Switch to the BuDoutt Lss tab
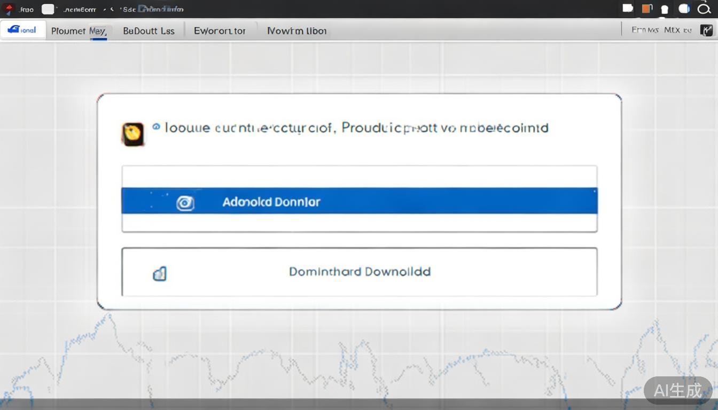This screenshot has width=718, height=410. pyautogui.click(x=149, y=31)
